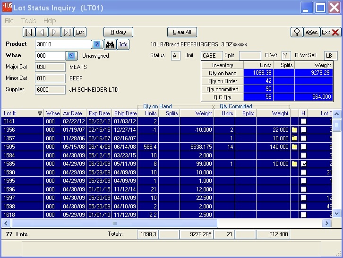Select lot number 1618 cell

pyautogui.click(x=23, y=215)
